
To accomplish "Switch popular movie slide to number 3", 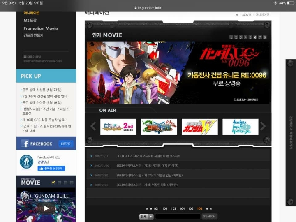I will point(240,37).
